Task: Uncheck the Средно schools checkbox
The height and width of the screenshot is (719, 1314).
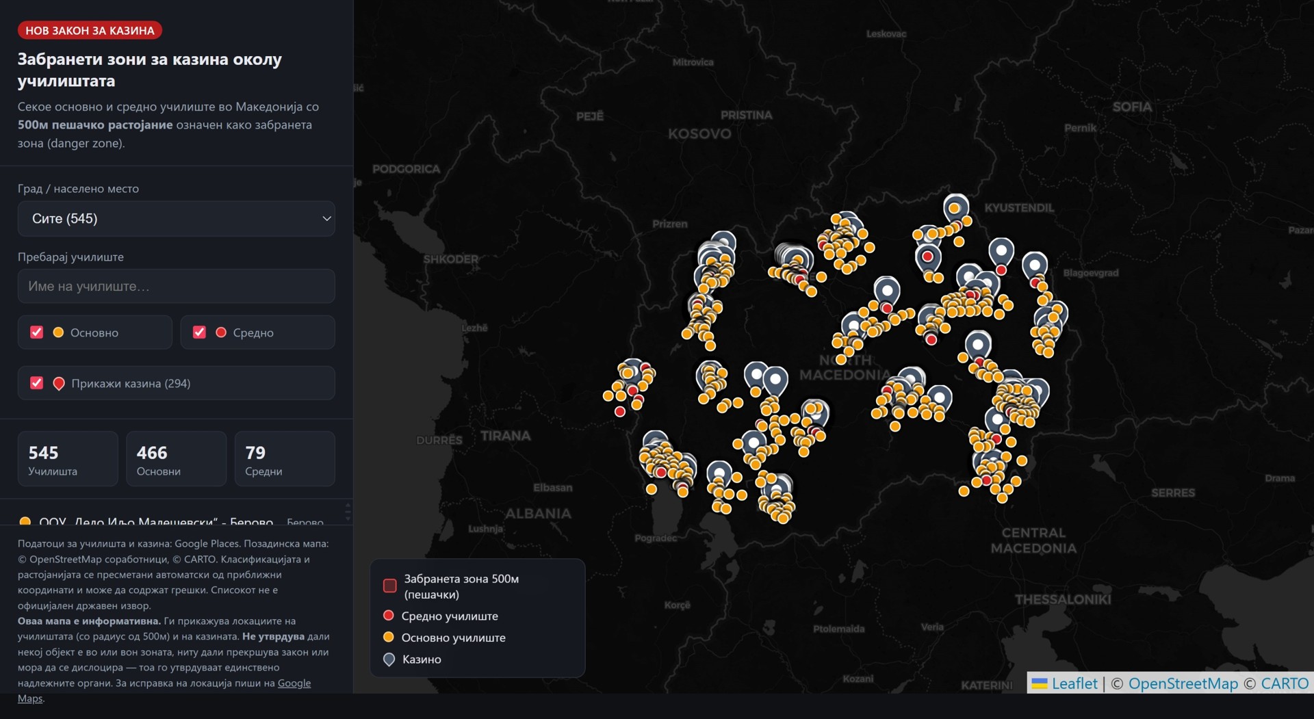Action: click(199, 332)
